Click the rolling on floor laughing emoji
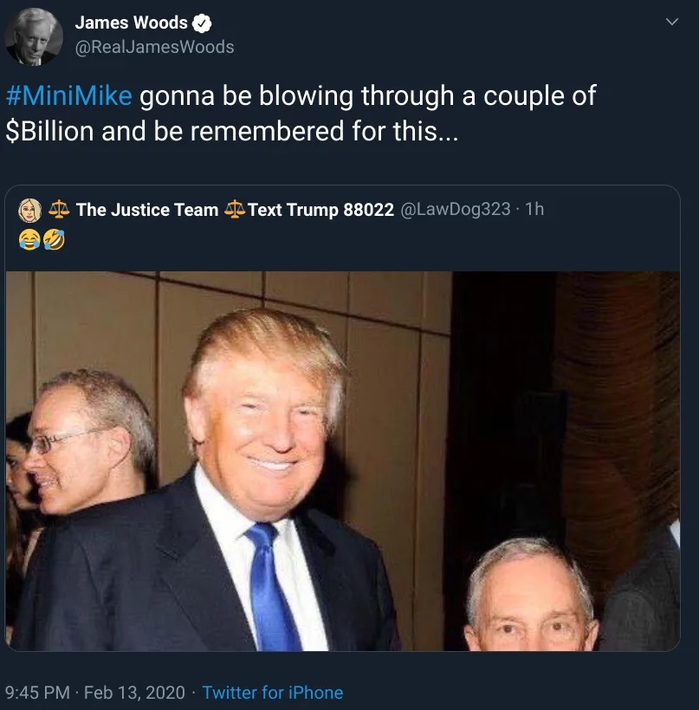 tap(54, 239)
